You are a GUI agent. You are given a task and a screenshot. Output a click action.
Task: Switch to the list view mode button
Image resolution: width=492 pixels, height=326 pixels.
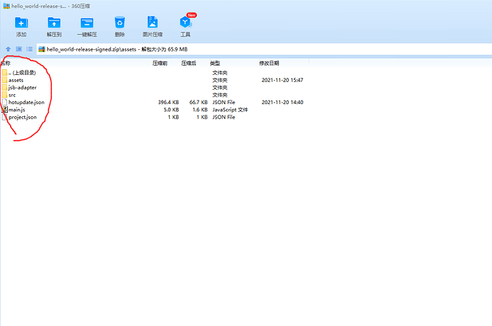click(29, 49)
